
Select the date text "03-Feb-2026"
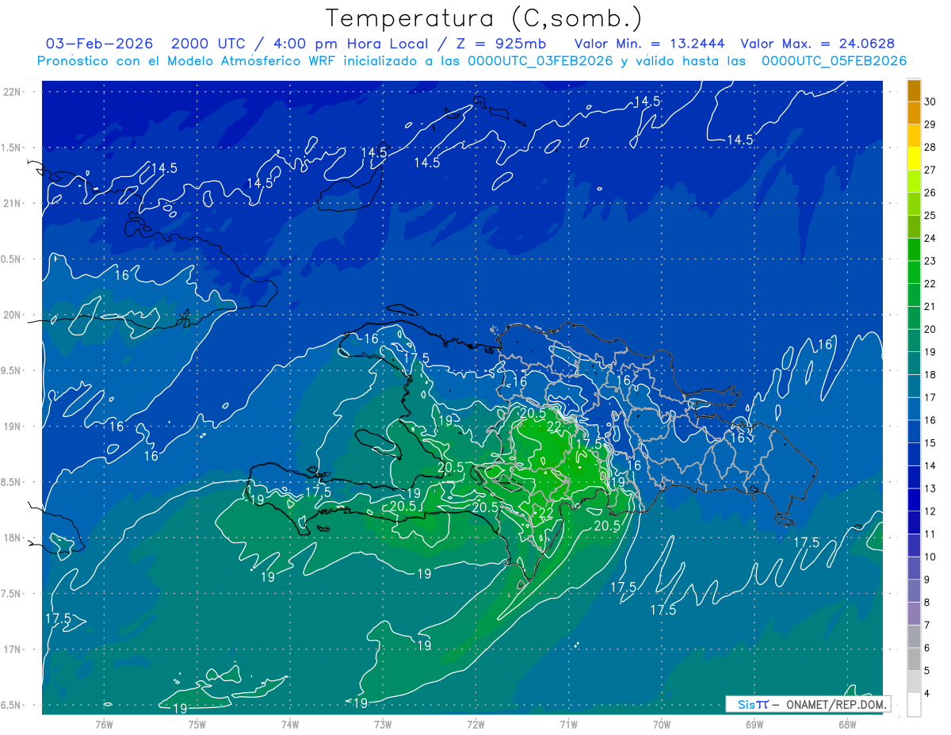click(x=101, y=44)
